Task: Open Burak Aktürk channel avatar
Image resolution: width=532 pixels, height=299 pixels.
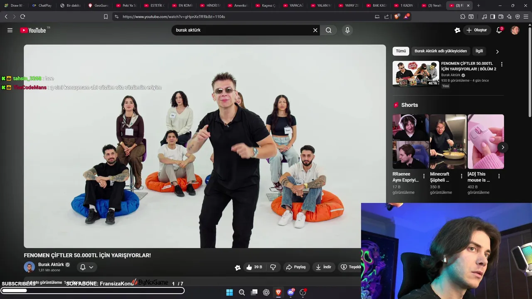Action: [29, 267]
